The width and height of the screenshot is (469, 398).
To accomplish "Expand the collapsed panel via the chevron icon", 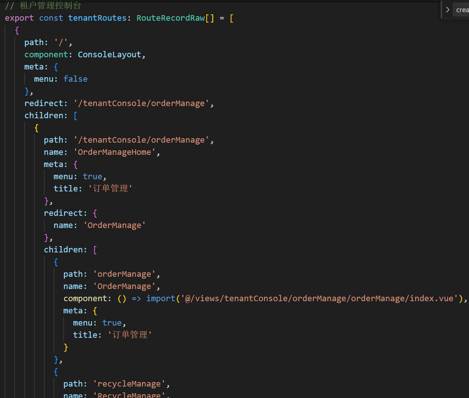I will click(x=447, y=10).
